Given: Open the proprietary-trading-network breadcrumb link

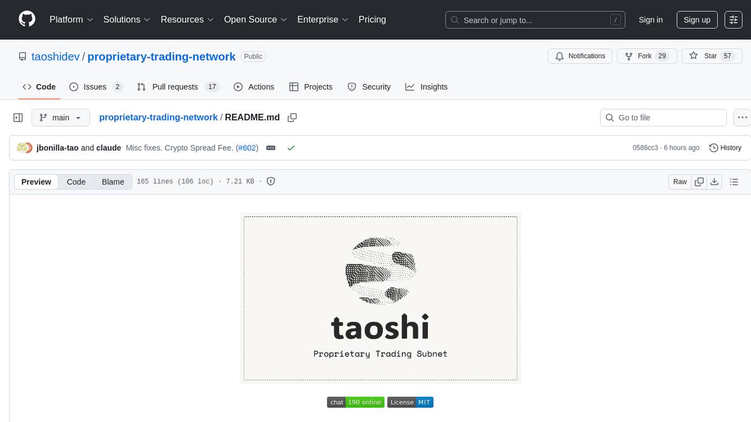Looking at the screenshot, I should [x=158, y=118].
